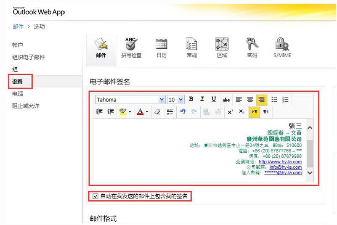Image resolution: width=337 pixels, height=225 pixels.
Task: Go to 帐户 in sidebar
Action: click(18, 45)
